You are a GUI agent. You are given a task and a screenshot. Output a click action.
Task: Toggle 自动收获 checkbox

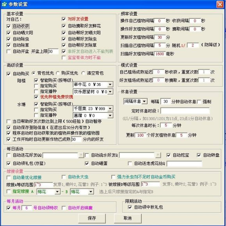[x=9, y=27]
